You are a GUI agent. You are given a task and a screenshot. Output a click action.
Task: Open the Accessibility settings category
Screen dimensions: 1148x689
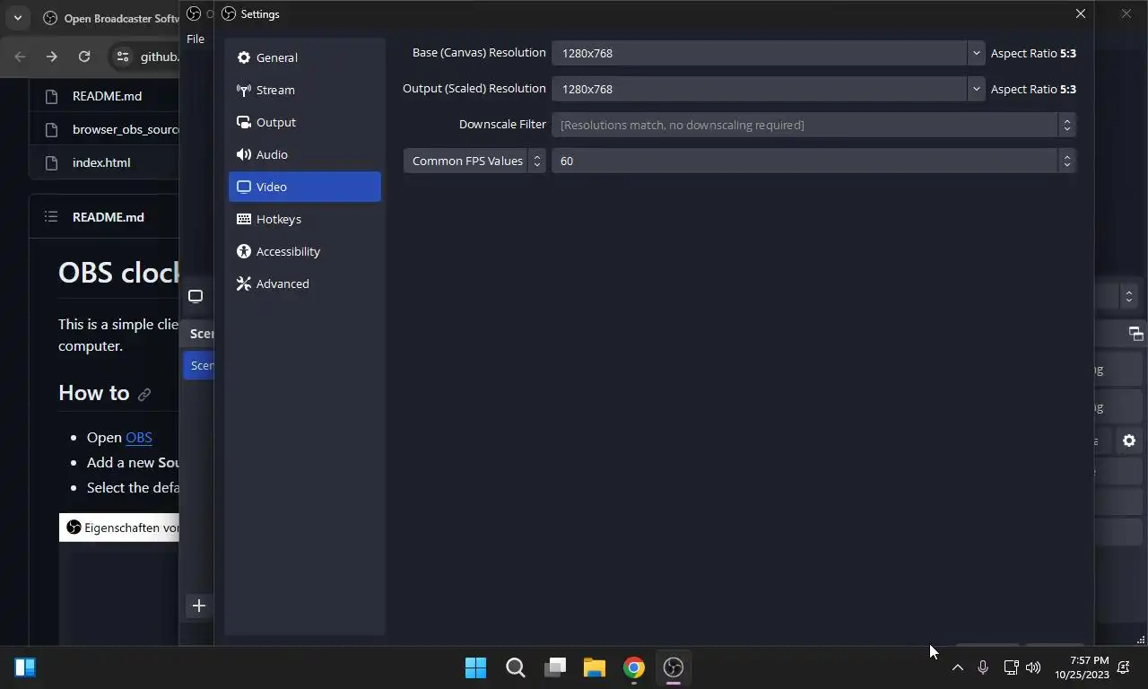click(304, 251)
